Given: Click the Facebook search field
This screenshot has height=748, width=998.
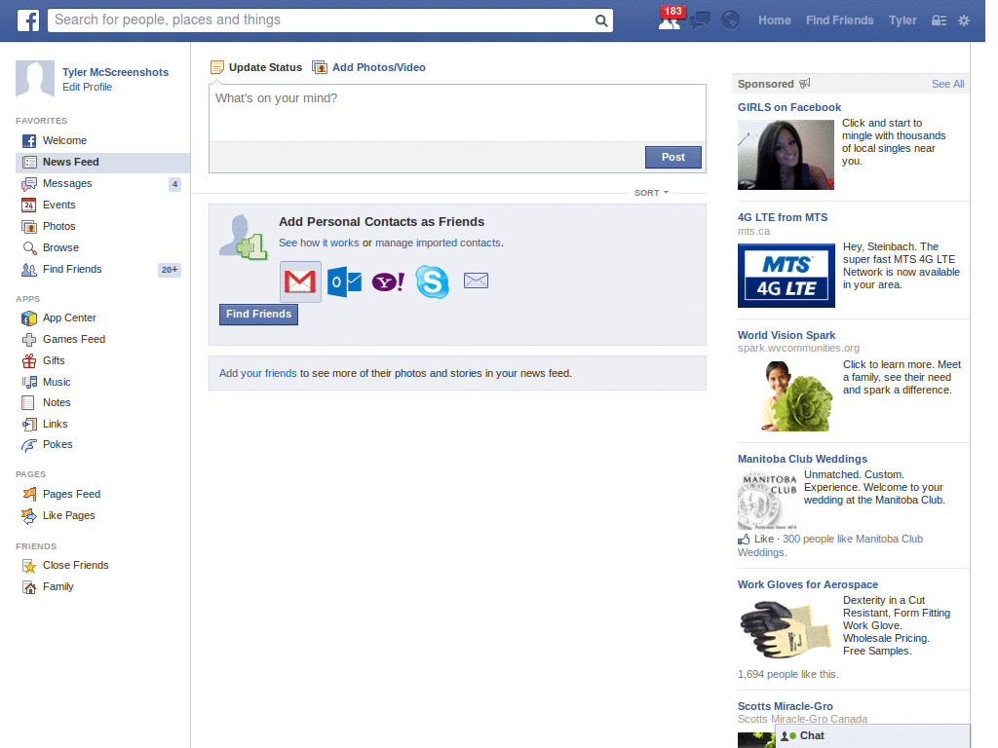Looking at the screenshot, I should [322, 20].
